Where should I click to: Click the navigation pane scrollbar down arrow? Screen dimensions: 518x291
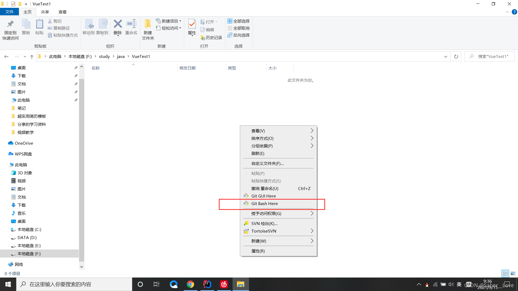point(81,267)
